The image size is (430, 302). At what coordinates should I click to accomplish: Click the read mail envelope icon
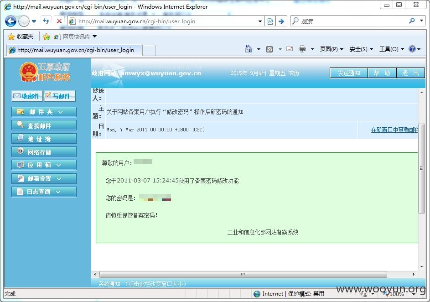point(290,49)
